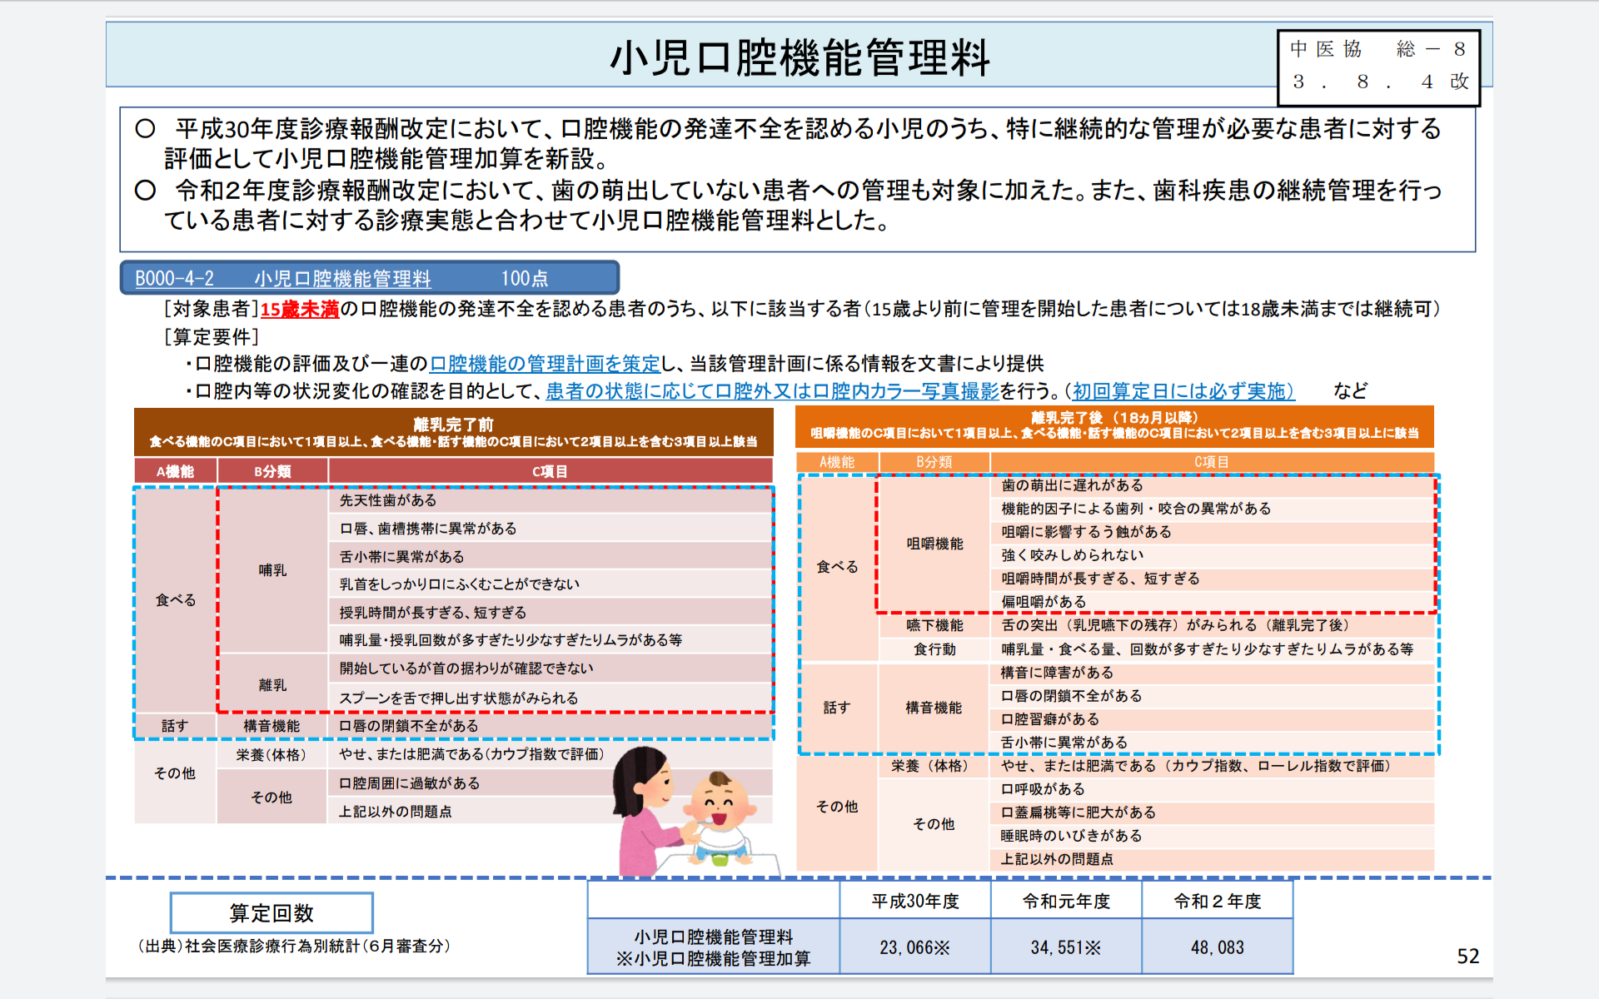Select the 48,083 value cell
This screenshot has height=999, width=1599.
1218,947
